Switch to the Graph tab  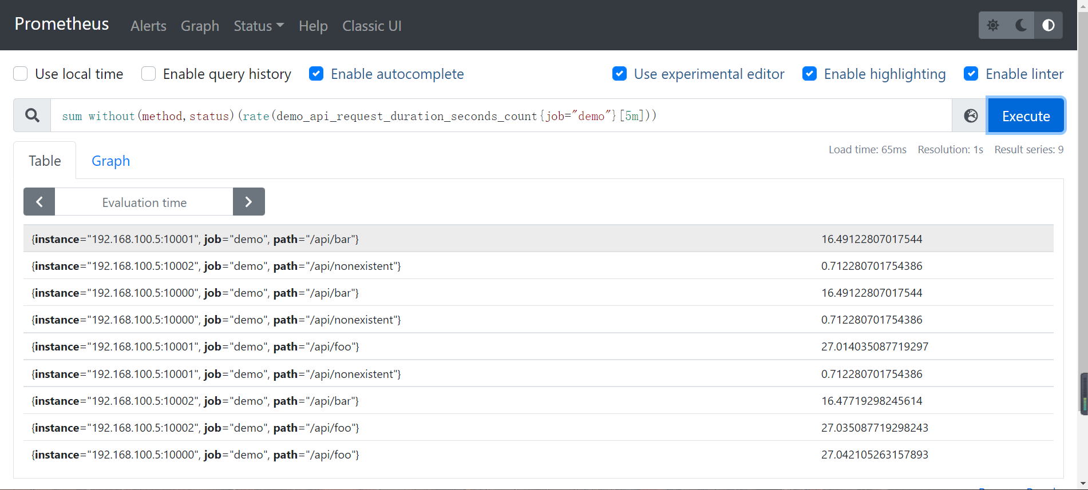[110, 161]
